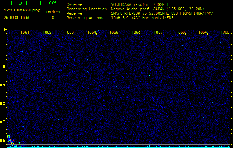The image size is (233, 148).
Task: Click the Receiving Location field label
Action: coord(87,9)
